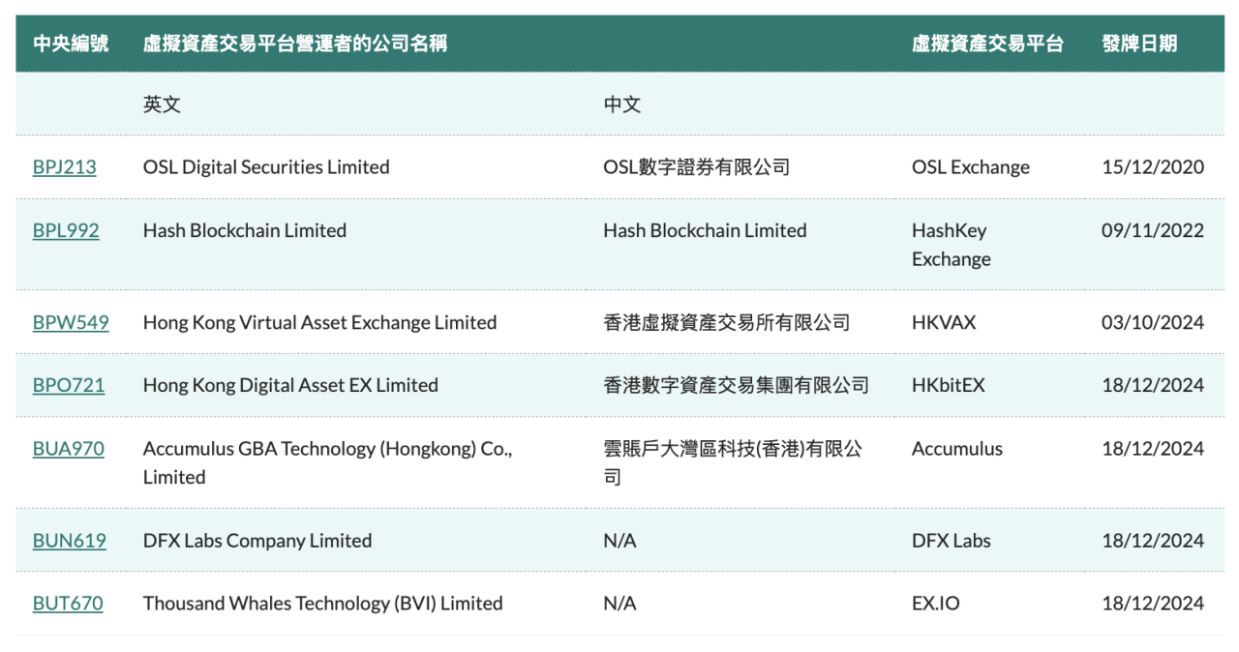Click the OSL Digital Securities Limited name
Viewport: 1239px width, 652px height.
[266, 167]
